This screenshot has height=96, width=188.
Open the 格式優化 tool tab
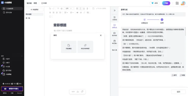(x=115, y=42)
